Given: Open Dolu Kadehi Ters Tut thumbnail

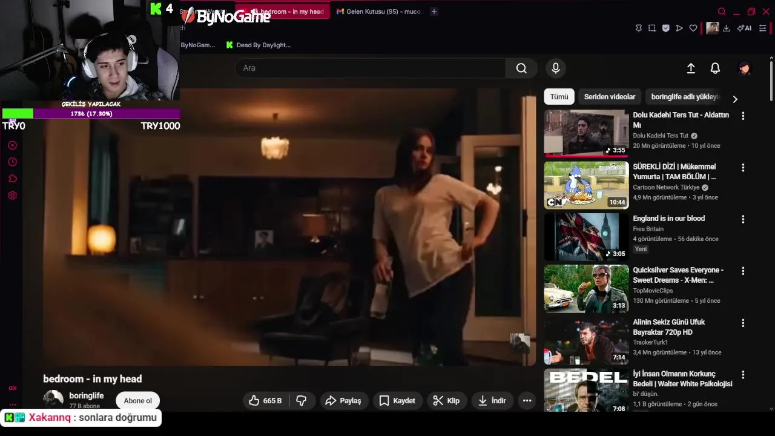Looking at the screenshot, I should click(586, 133).
